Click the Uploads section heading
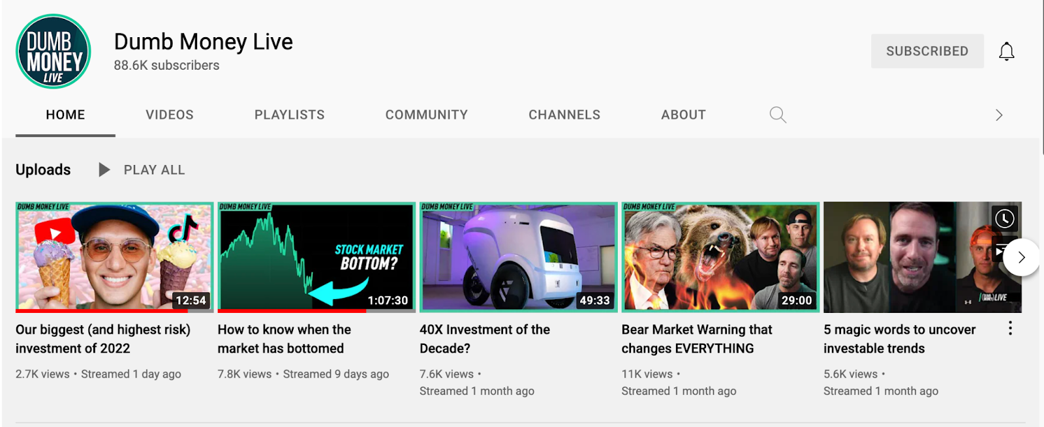1044x427 pixels. [x=43, y=169]
